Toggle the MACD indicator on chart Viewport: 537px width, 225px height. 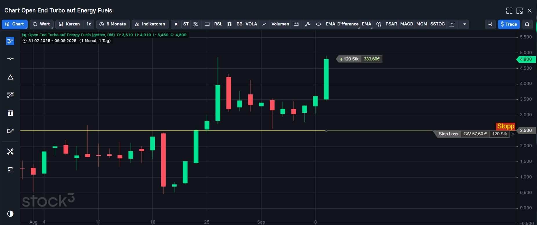click(x=407, y=24)
